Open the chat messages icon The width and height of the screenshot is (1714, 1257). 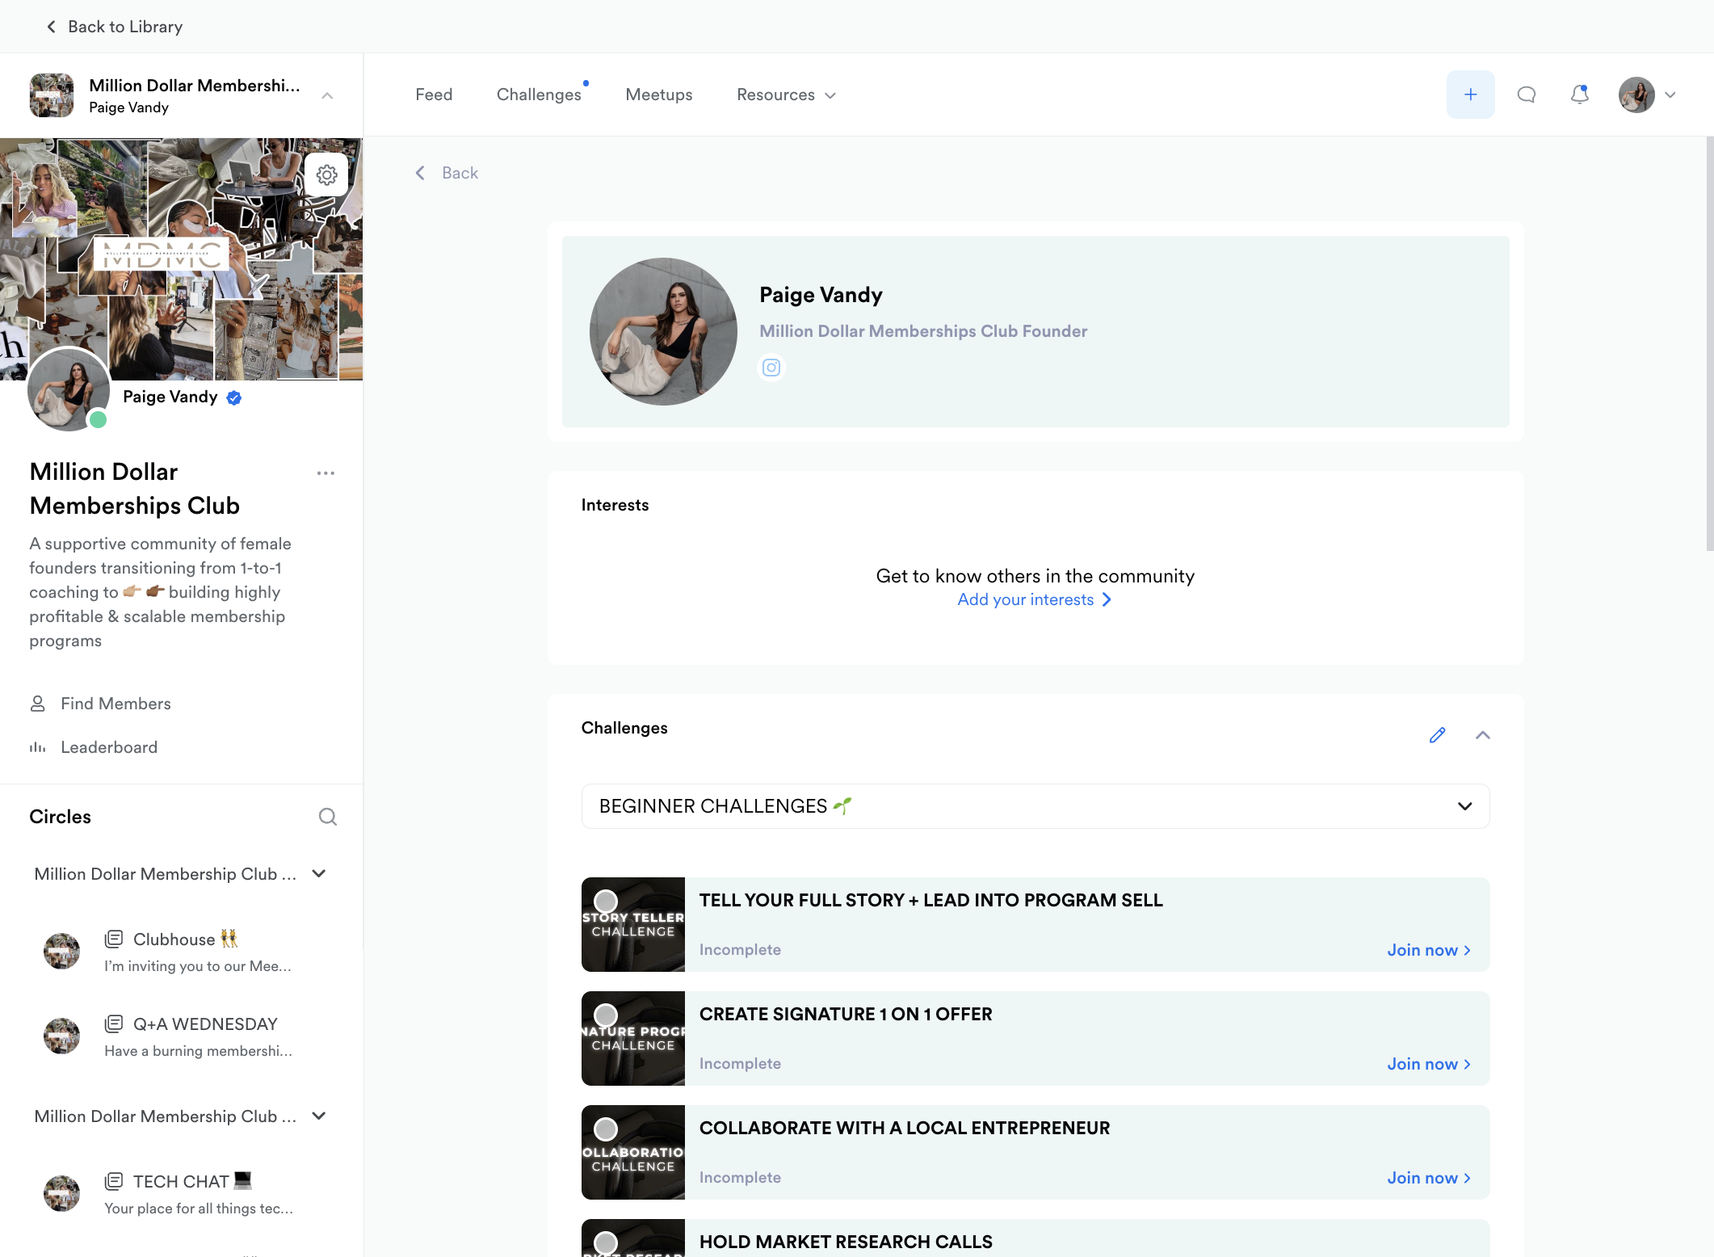(x=1526, y=95)
